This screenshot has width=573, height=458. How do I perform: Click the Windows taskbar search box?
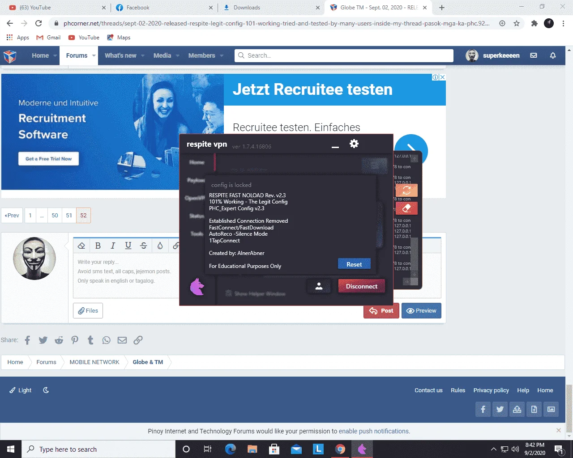(x=98, y=449)
